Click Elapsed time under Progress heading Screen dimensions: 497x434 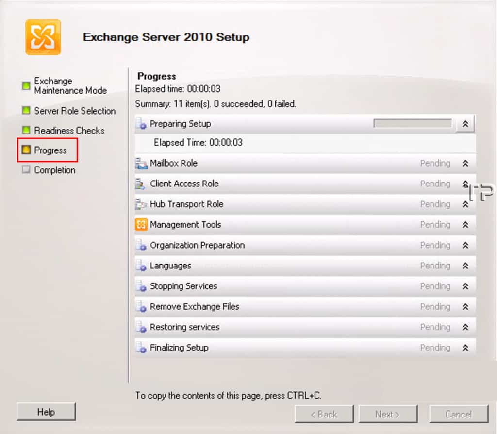coord(178,89)
